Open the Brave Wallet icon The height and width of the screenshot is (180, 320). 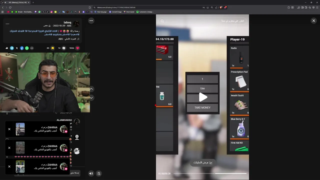pyautogui.click(x=306, y=7)
